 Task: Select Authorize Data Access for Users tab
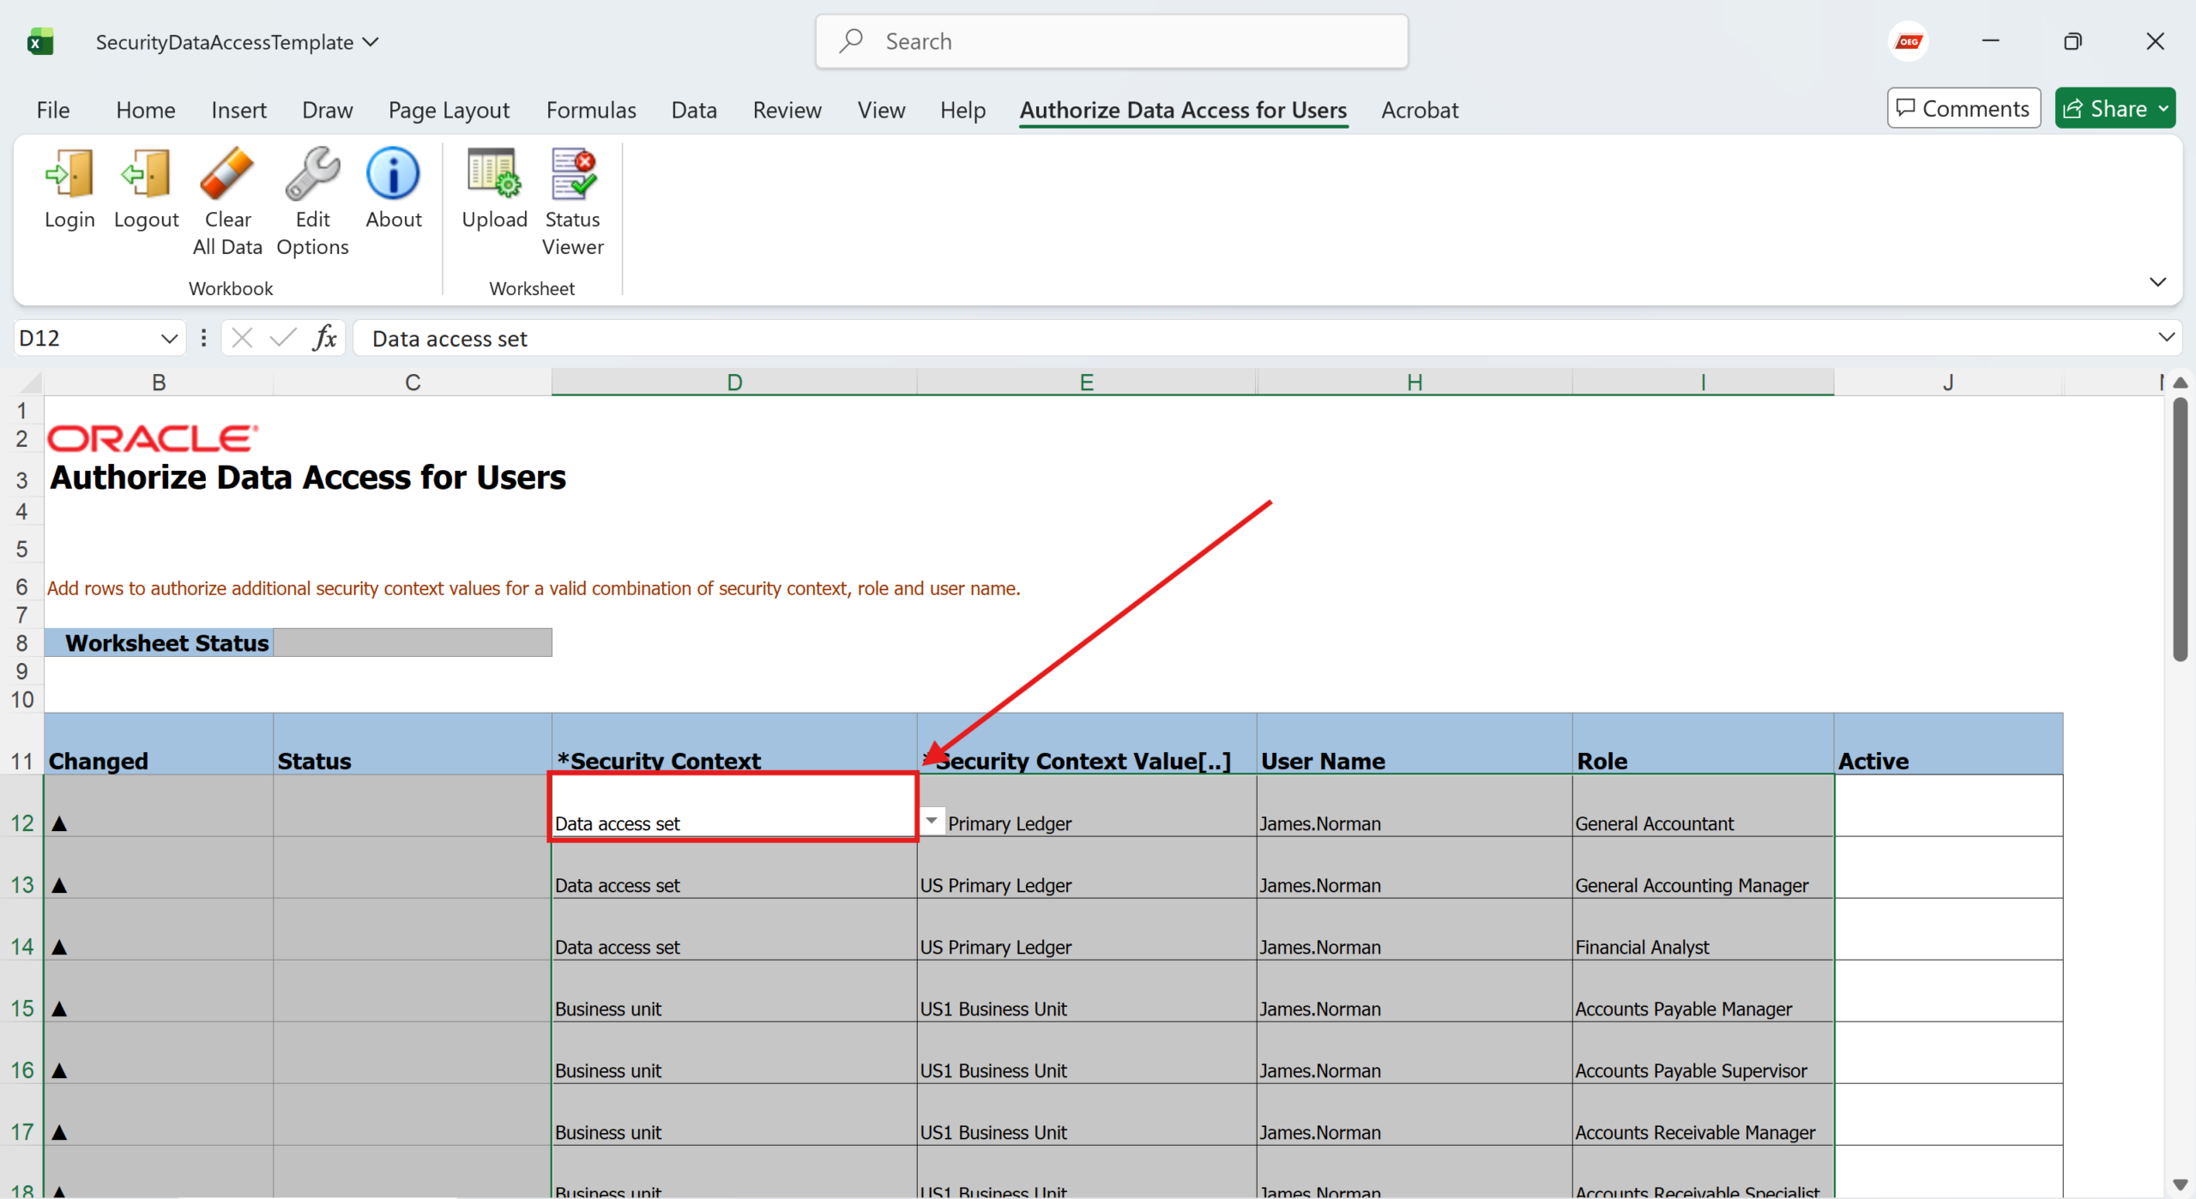pos(1183,110)
